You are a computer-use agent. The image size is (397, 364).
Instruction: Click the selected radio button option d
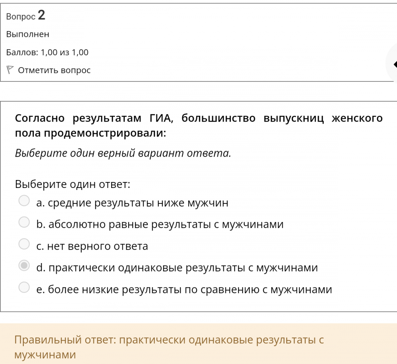tap(25, 265)
